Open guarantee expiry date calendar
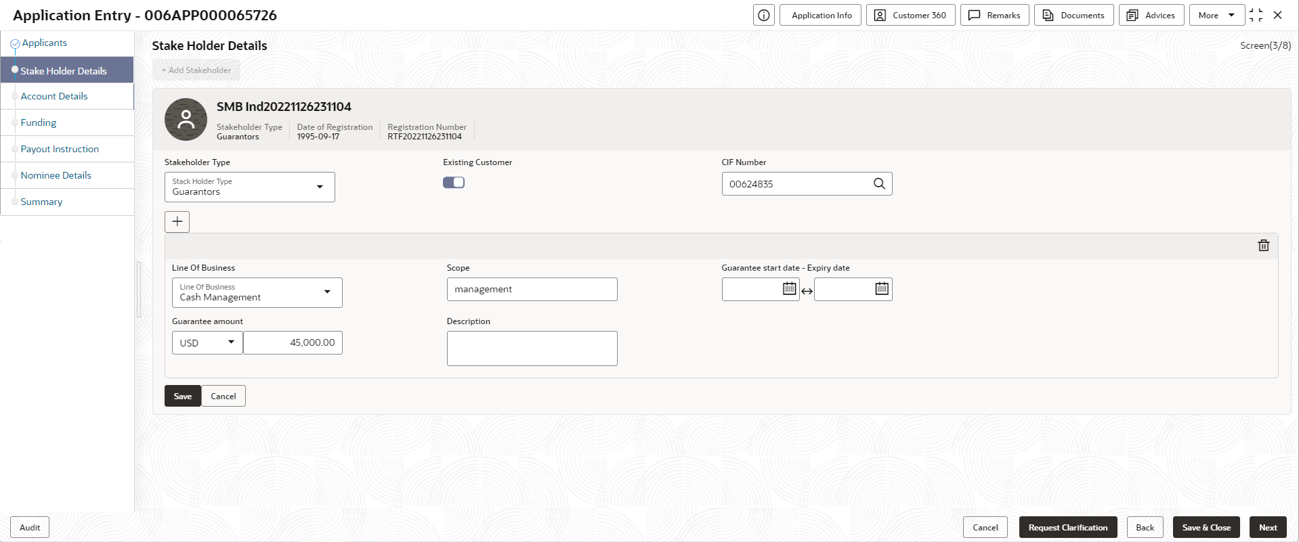Viewport: 1299px width, 542px height. (882, 288)
